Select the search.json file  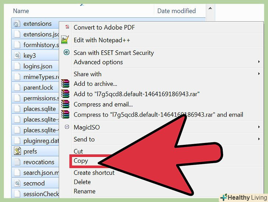[x=41, y=173]
